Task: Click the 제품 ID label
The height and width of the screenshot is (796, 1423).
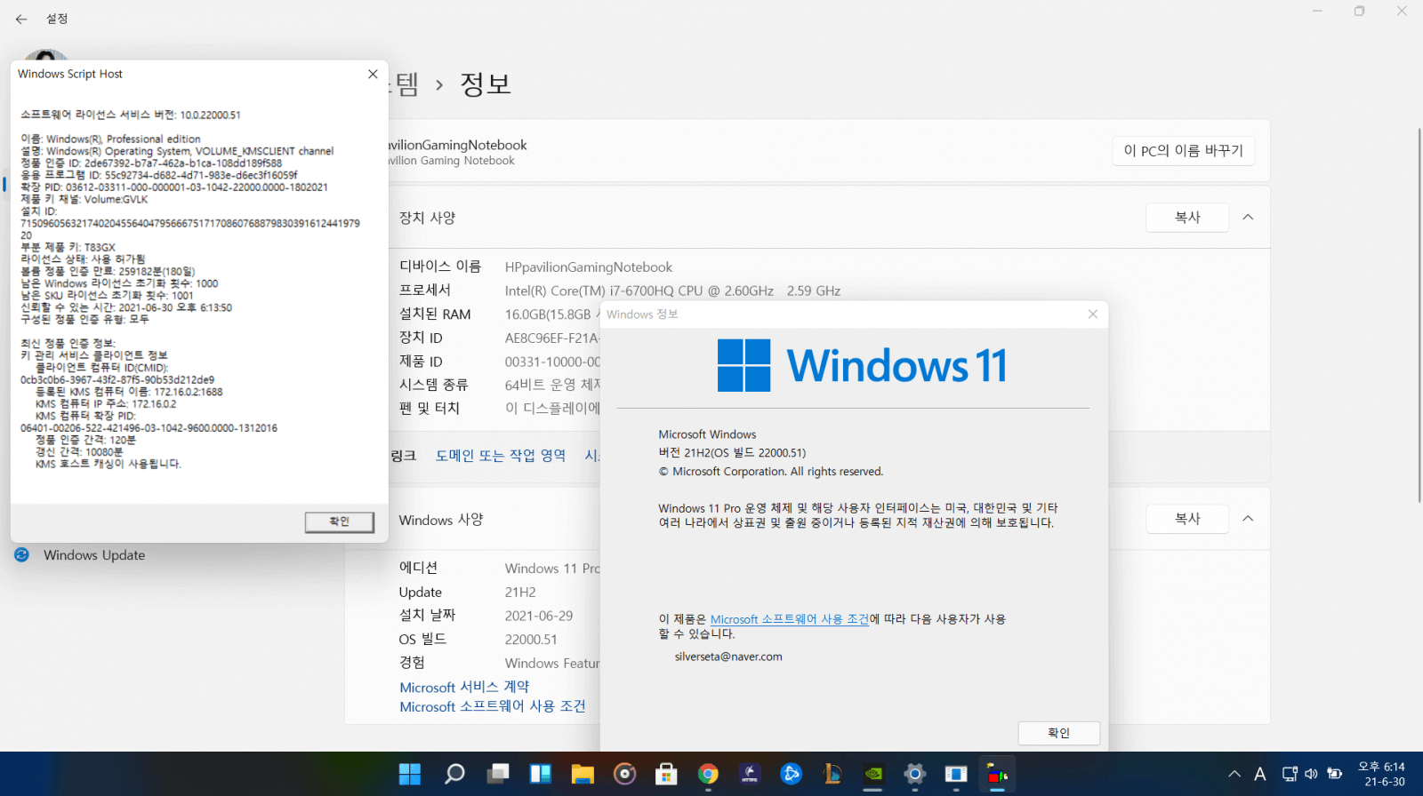Action: click(421, 361)
